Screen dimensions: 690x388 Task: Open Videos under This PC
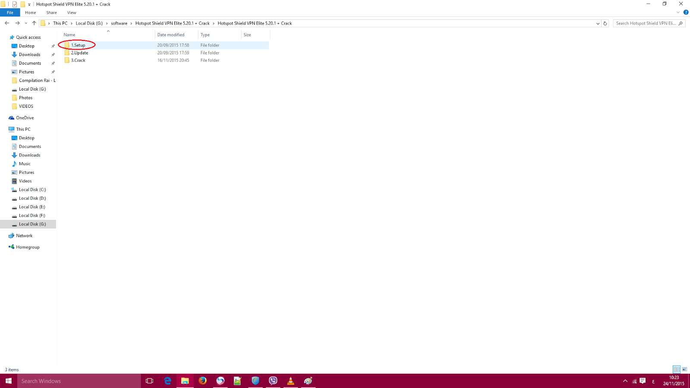click(x=25, y=181)
